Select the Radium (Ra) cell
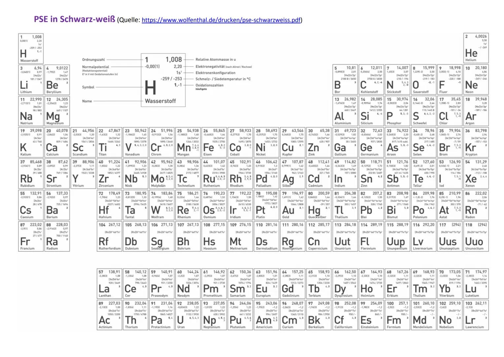 click(57, 237)
